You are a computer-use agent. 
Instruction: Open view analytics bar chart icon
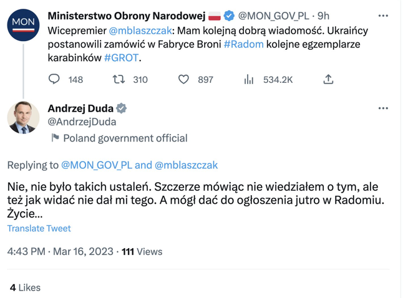coord(249,79)
